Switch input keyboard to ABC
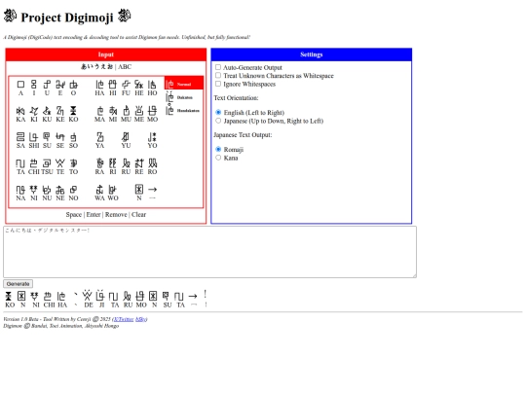Image resolution: width=526 pixels, height=394 pixels. 125,67
